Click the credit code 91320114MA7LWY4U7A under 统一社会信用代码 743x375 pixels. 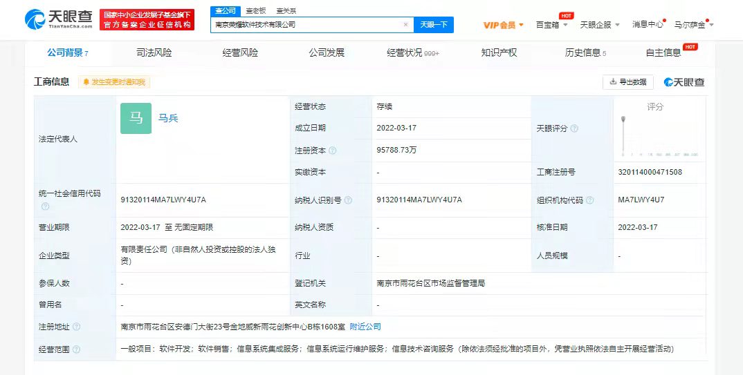[163, 200]
